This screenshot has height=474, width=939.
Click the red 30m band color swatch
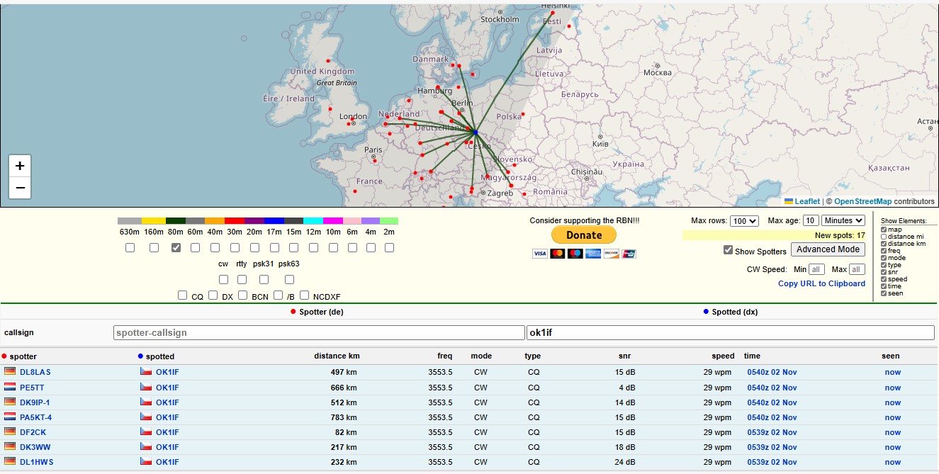234,221
